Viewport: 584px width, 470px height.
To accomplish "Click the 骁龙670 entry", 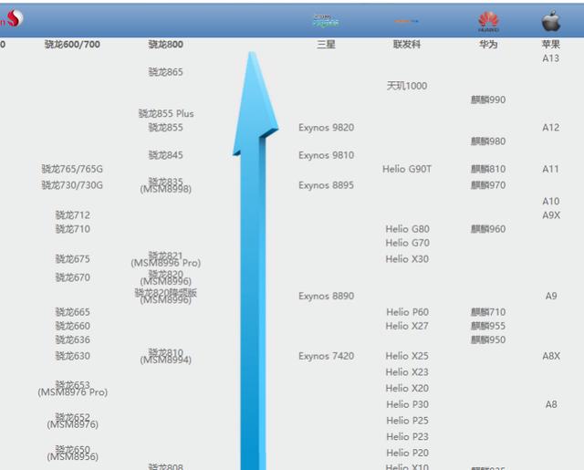I will point(73,277).
